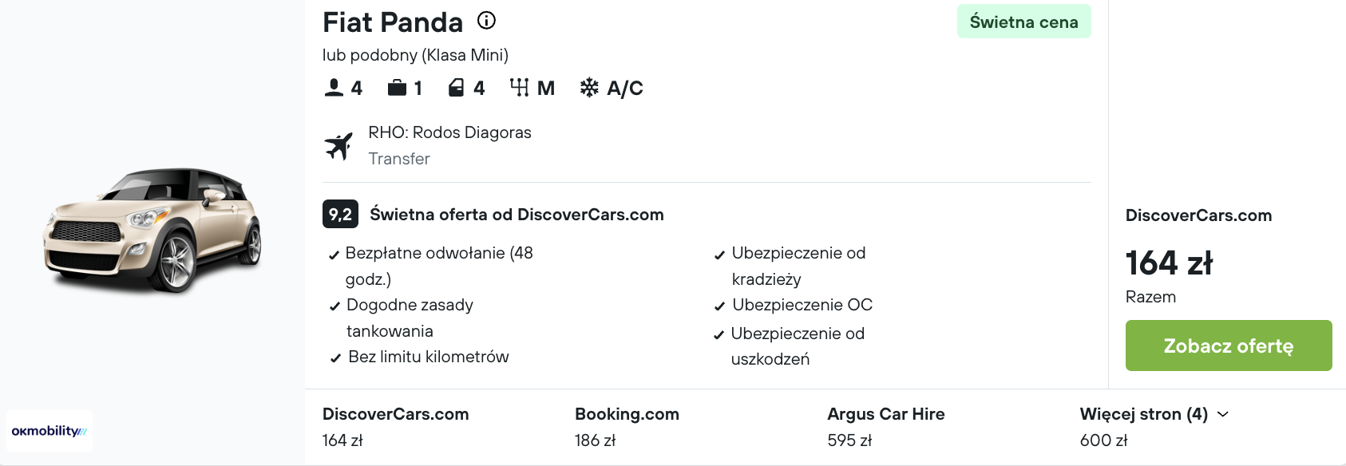Select the Argus Car Hire 595 zł offer

(x=886, y=427)
